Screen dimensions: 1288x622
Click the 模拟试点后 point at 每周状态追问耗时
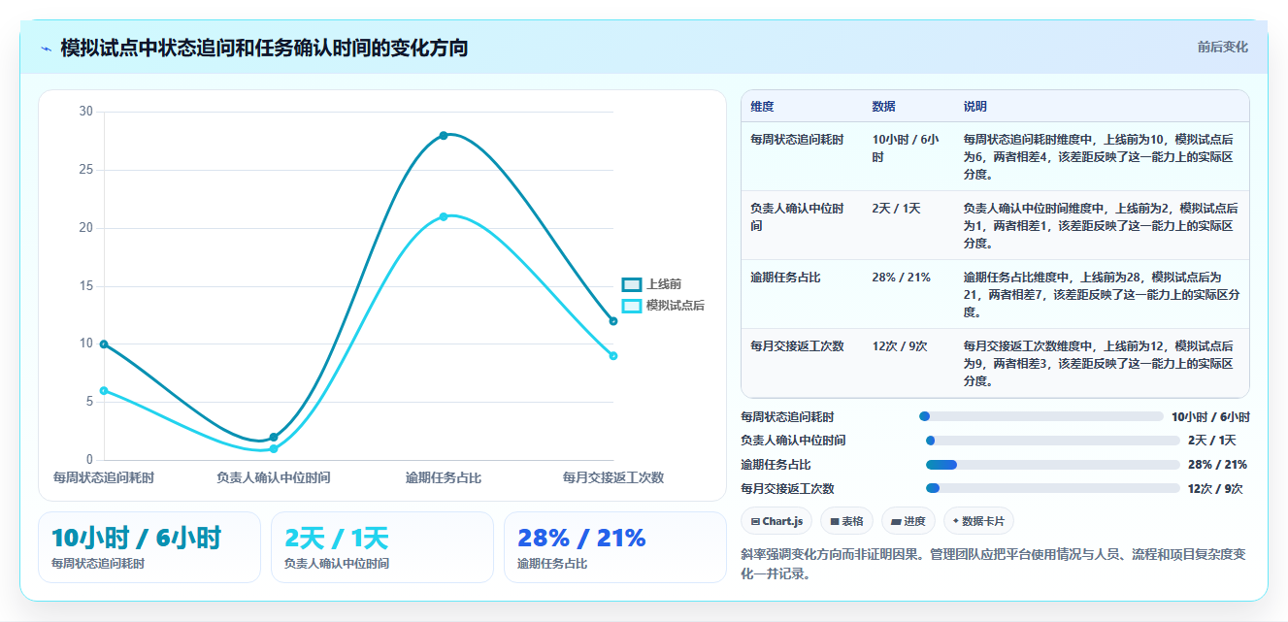tap(104, 390)
